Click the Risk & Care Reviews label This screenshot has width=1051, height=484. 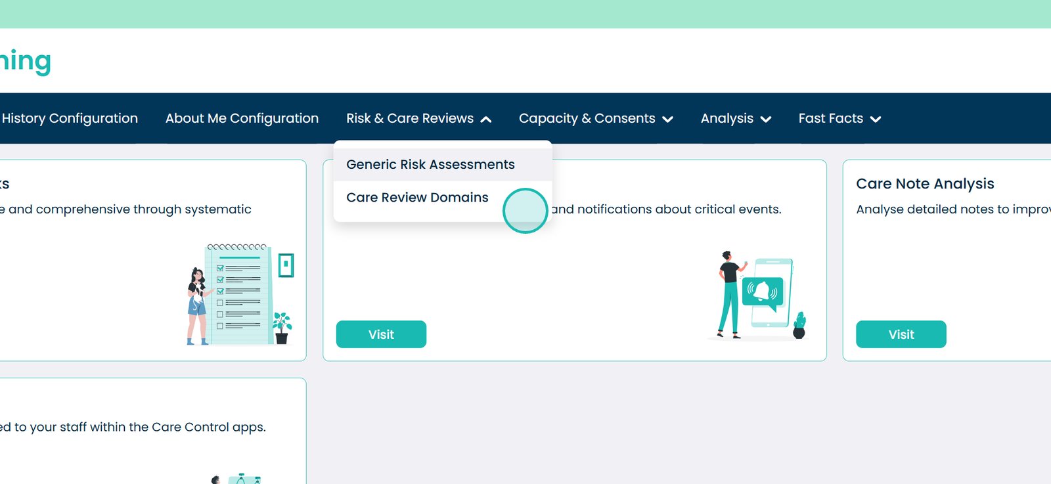coord(409,118)
